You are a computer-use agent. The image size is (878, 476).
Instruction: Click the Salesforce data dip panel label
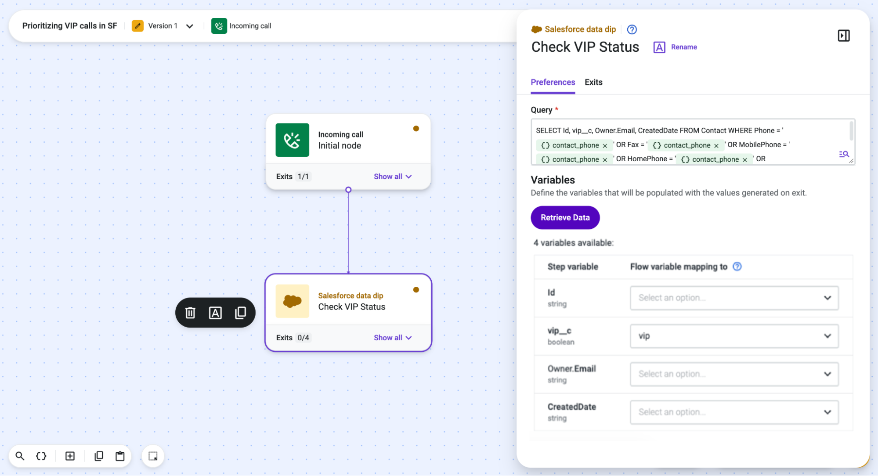580,29
